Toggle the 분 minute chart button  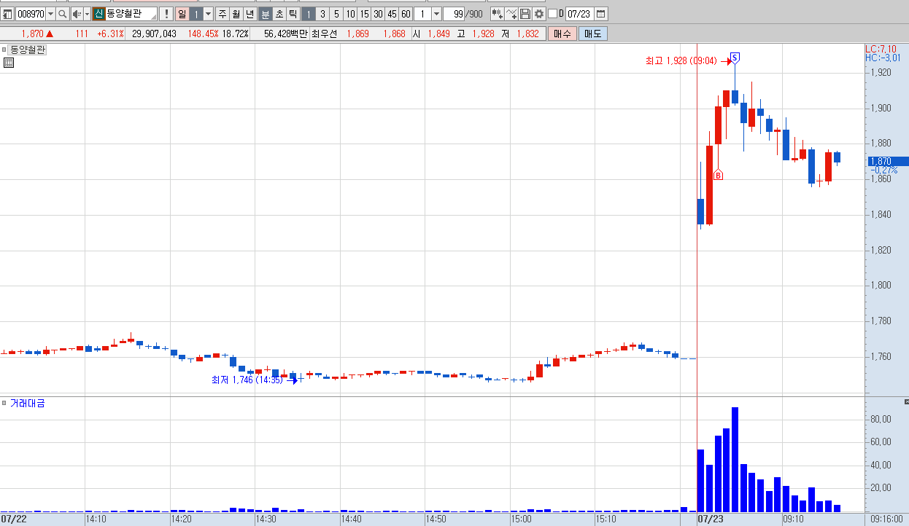point(265,14)
